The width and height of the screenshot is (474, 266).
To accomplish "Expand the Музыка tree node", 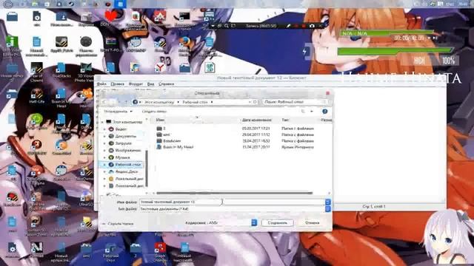I will tap(104, 157).
